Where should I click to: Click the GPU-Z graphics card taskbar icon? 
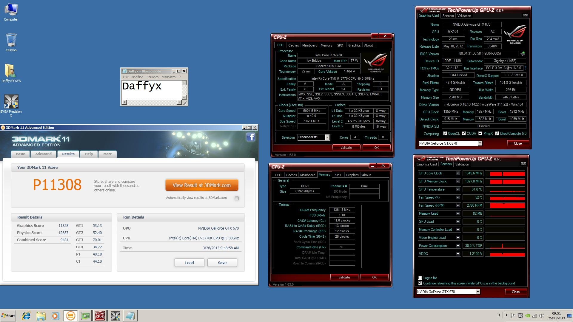85,316
